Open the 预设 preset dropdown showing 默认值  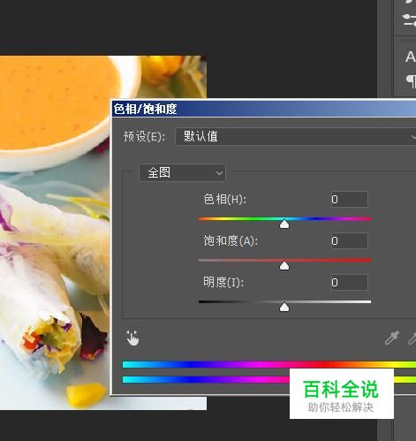[x=296, y=137]
